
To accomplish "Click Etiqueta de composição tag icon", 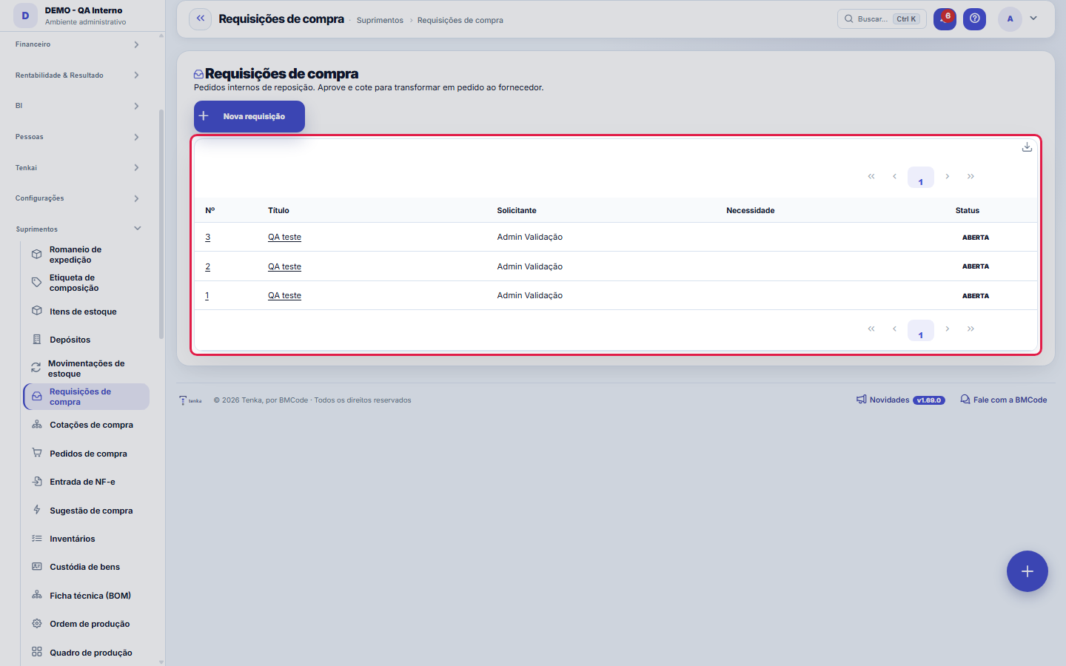I will (x=36, y=283).
